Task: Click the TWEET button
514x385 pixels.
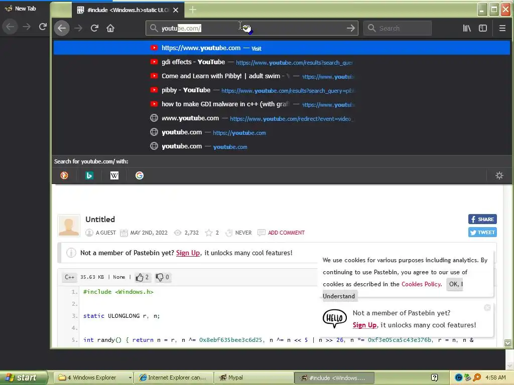Action: coord(482,233)
